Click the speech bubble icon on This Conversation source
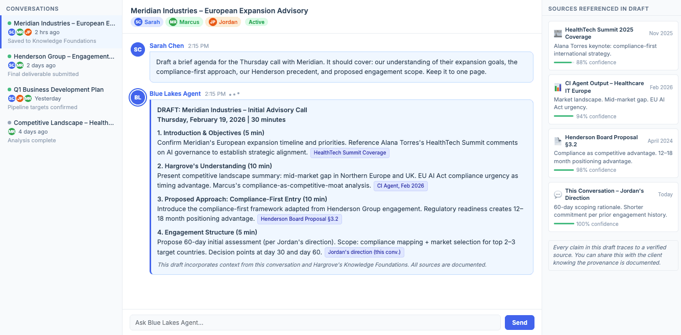The width and height of the screenshot is (681, 335). click(x=558, y=194)
